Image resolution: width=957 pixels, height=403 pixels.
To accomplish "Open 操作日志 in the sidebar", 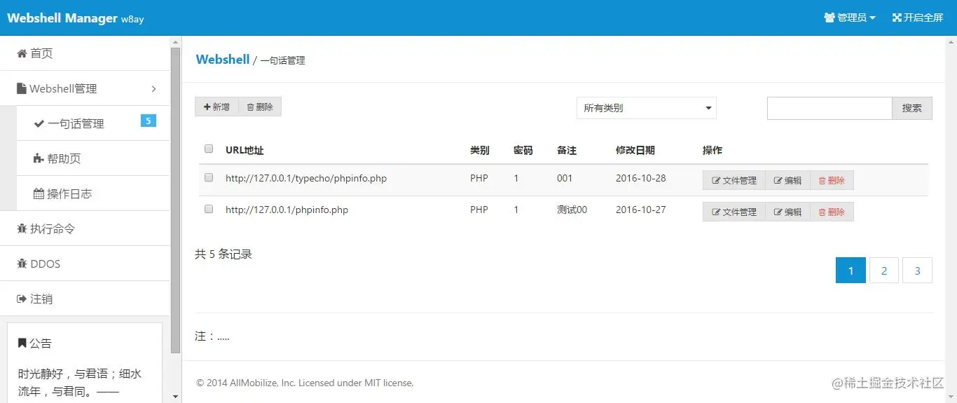I will click(93, 193).
